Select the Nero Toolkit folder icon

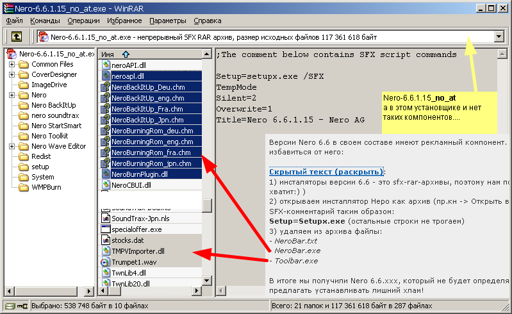pyautogui.click(x=24, y=136)
